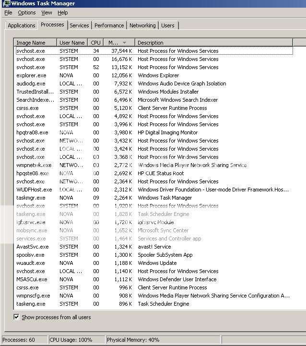Select the hpqste08.exe process

point(154,173)
